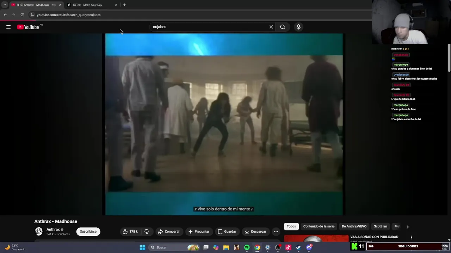
Task: Open the Anthrax channel avatar
Action: coord(39,231)
